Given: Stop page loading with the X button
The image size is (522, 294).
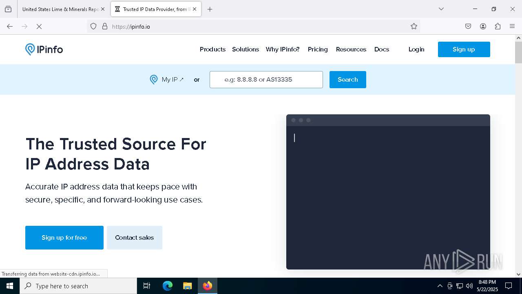Looking at the screenshot, I should point(39,27).
